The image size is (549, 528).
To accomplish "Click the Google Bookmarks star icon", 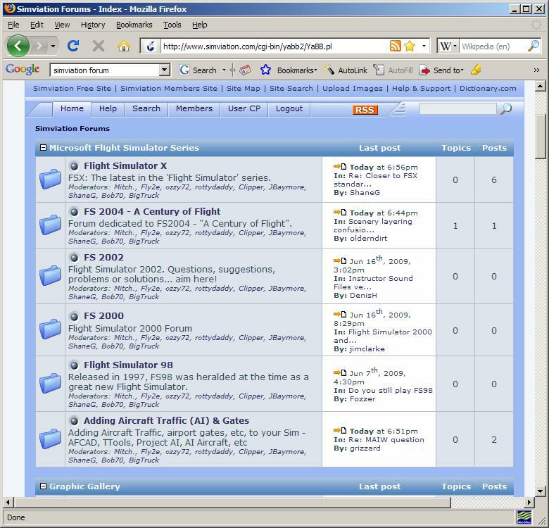I will click(265, 70).
